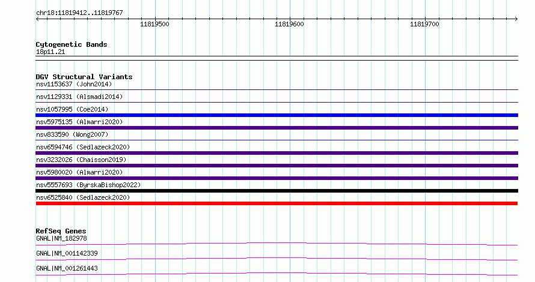Click ruler position 11819700

pyautogui.click(x=424, y=24)
